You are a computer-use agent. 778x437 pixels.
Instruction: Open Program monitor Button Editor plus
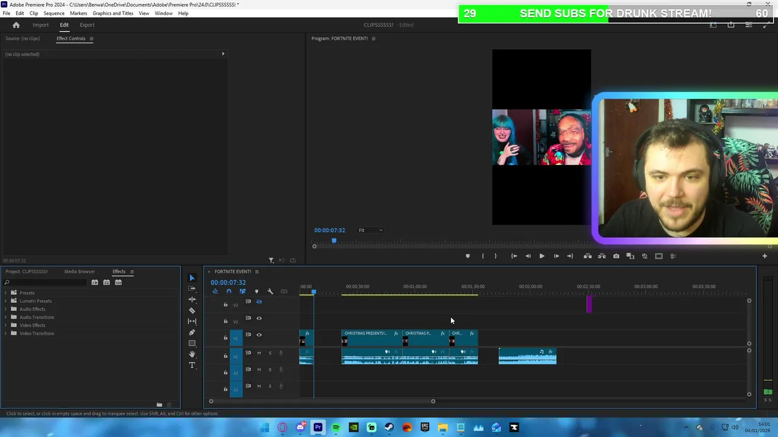pos(765,256)
